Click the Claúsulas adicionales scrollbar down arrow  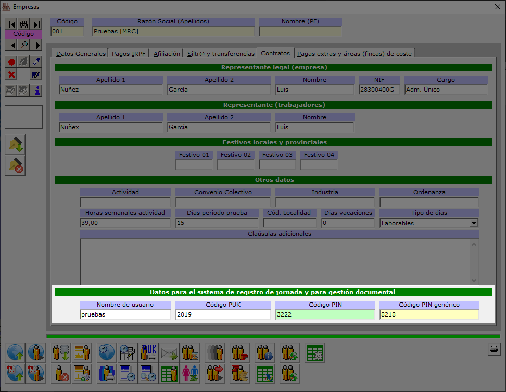coord(474,280)
